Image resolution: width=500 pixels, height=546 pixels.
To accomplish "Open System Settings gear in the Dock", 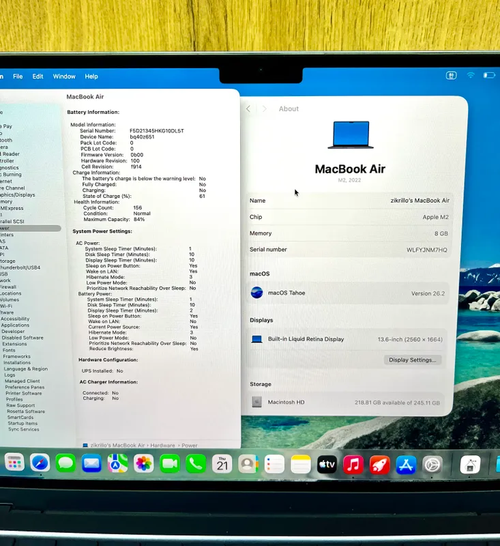I will [432, 465].
